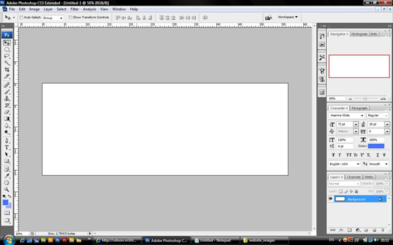This screenshot has width=393, height=245.
Task: Open language English: USA dropdown
Action: [x=345, y=164]
